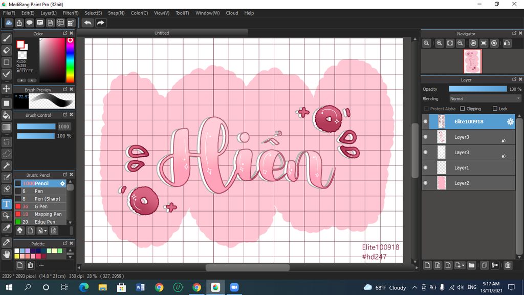This screenshot has width=524, height=295.
Task: Open the Snap menu
Action: [x=116, y=13]
